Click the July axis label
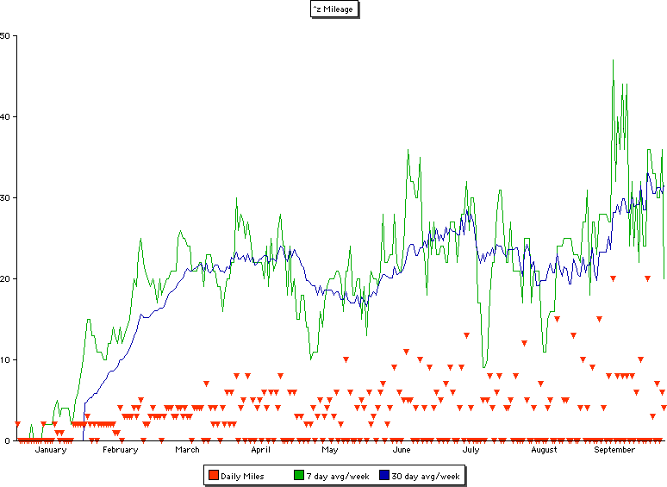 471,450
